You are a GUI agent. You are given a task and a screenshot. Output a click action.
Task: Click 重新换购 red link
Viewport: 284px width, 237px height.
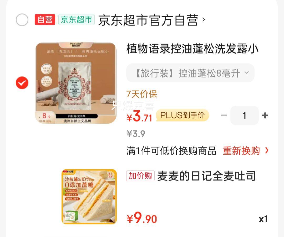click(x=241, y=151)
